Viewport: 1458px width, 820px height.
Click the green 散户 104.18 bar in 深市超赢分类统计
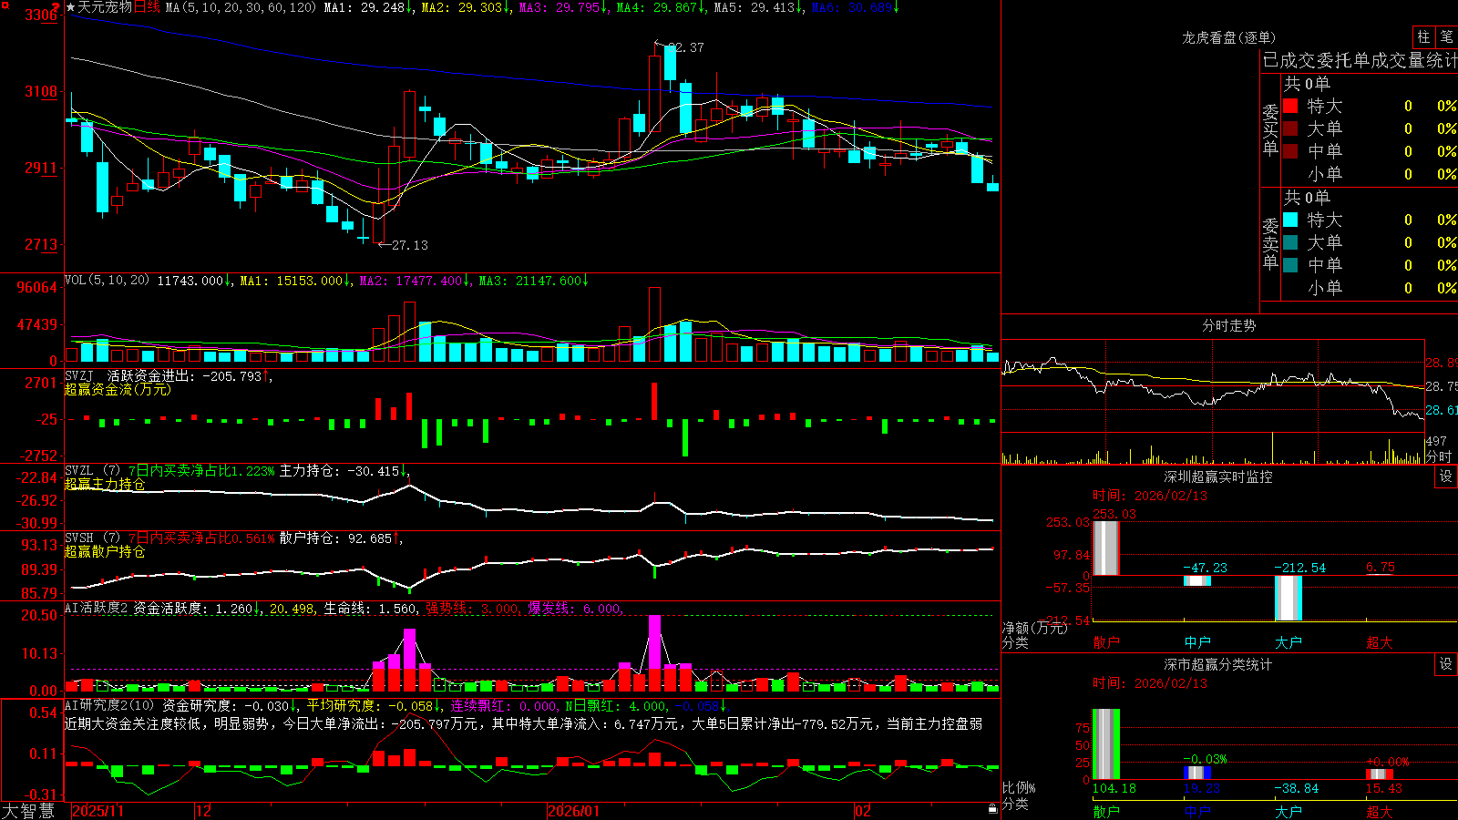point(1105,743)
